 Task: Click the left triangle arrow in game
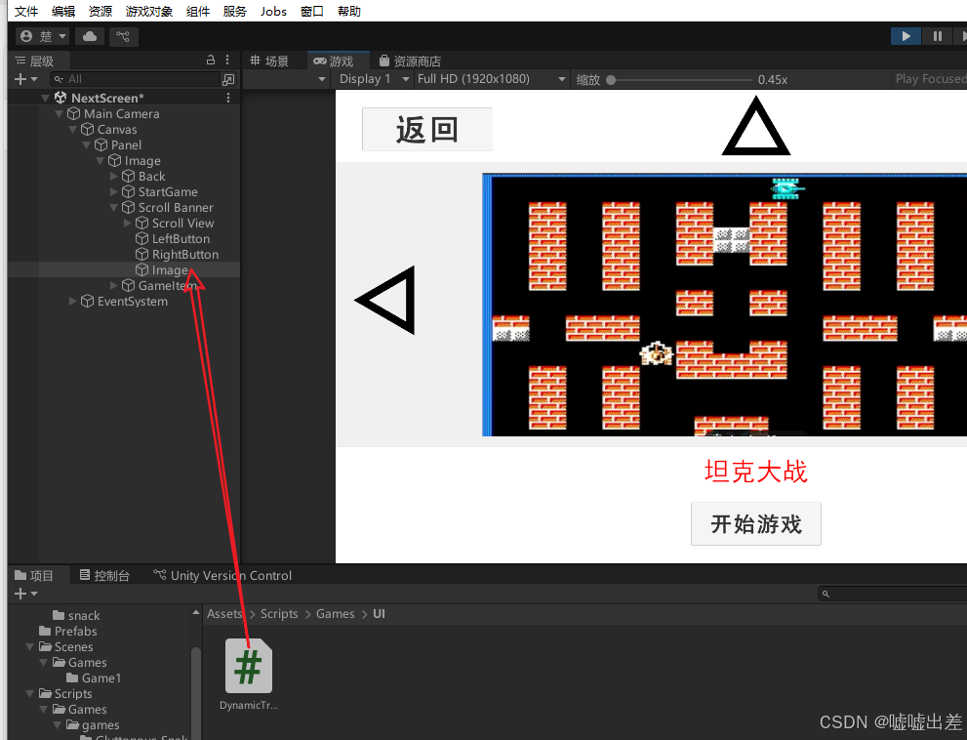pos(386,300)
